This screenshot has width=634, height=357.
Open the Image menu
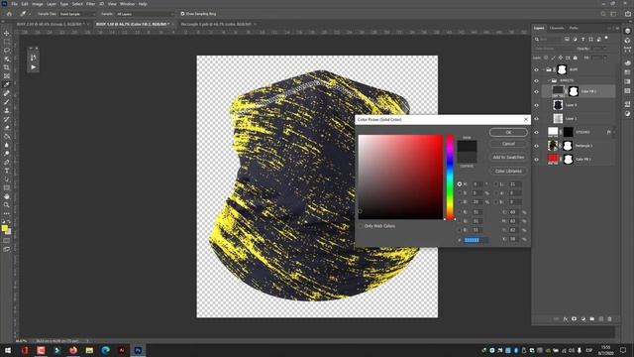click(38, 4)
